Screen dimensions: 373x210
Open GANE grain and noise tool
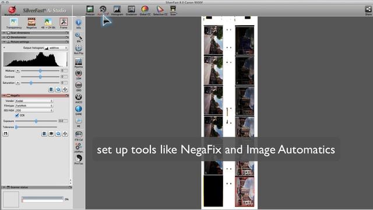(79, 110)
